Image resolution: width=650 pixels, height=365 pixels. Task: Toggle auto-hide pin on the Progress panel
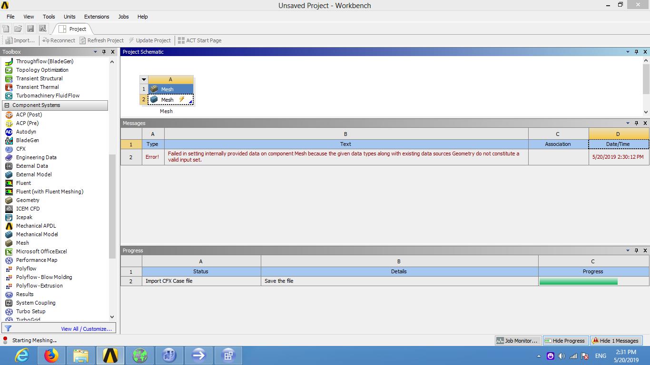pos(636,250)
